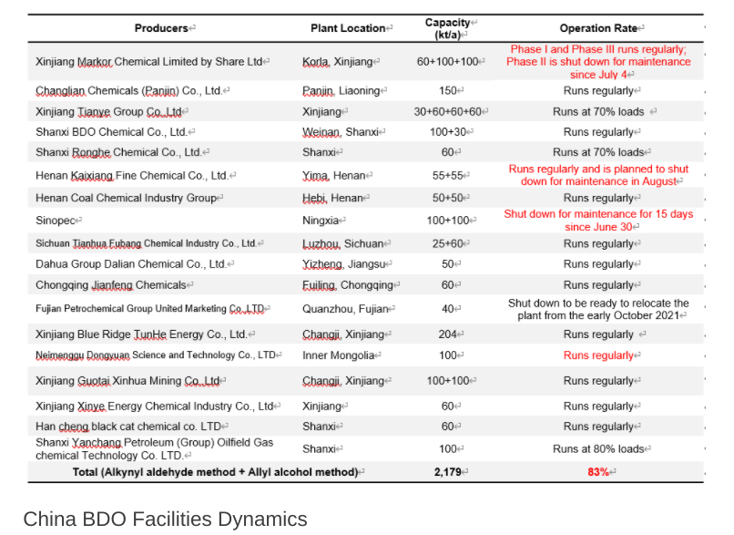
Task: Click the Hebi, Henan location cell
Action: (332, 198)
